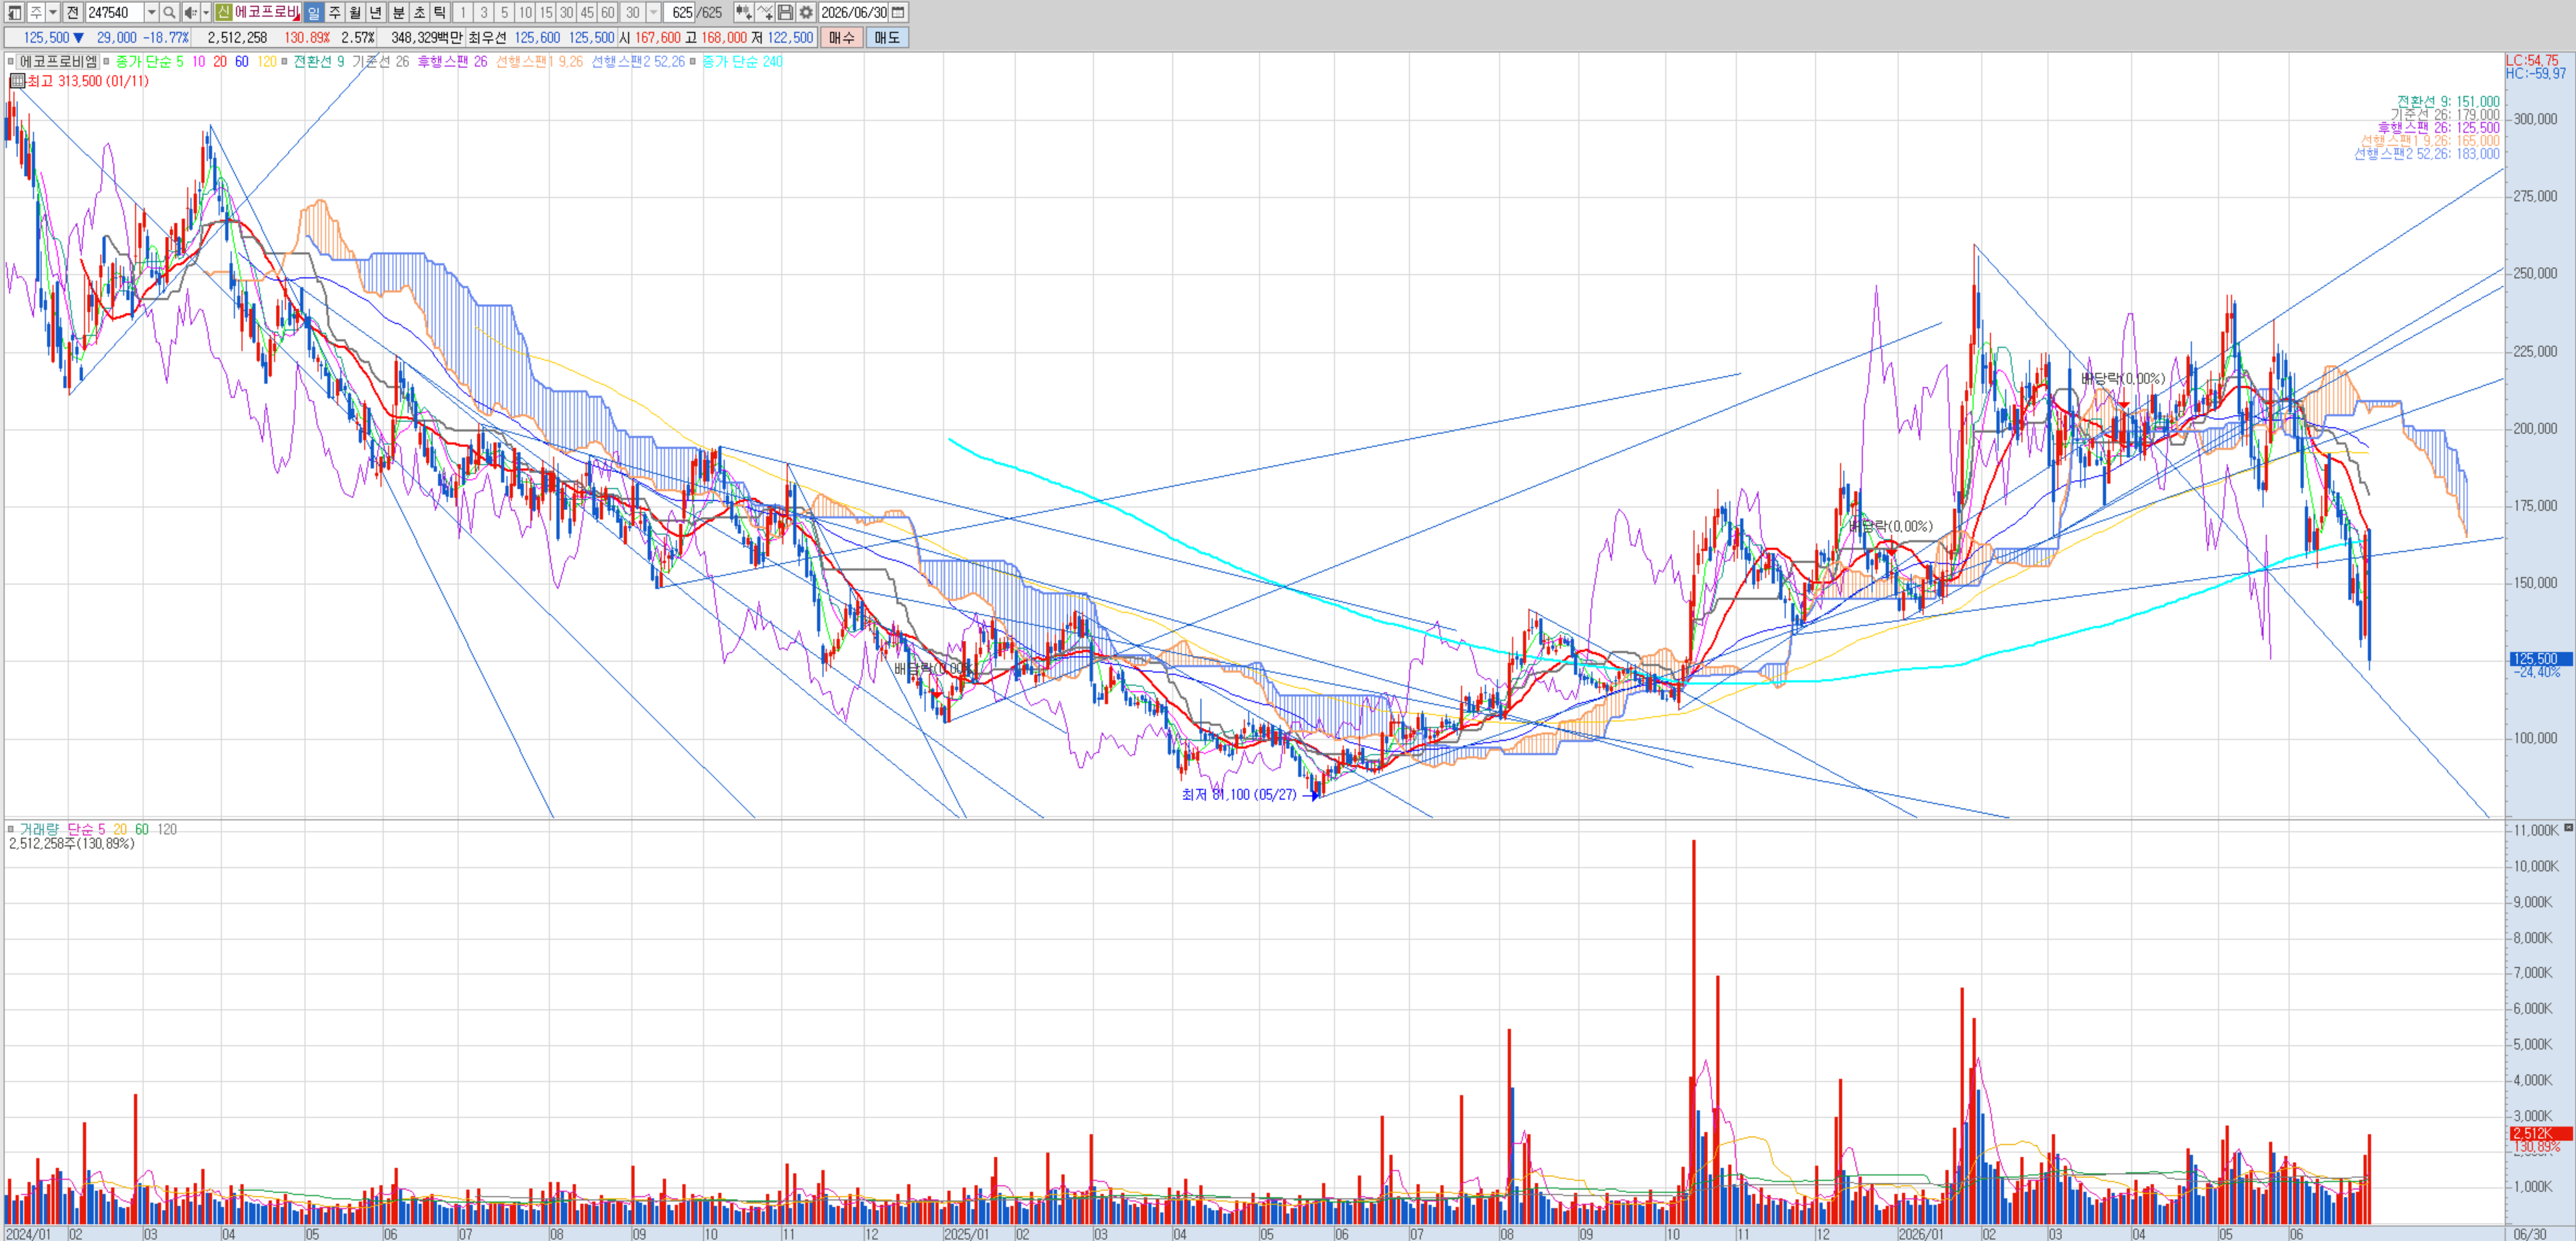
Task: Open stock search magnifier
Action: pos(169,12)
